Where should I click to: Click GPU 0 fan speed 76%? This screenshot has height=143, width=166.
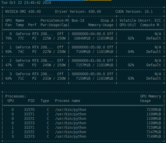coord(9,38)
